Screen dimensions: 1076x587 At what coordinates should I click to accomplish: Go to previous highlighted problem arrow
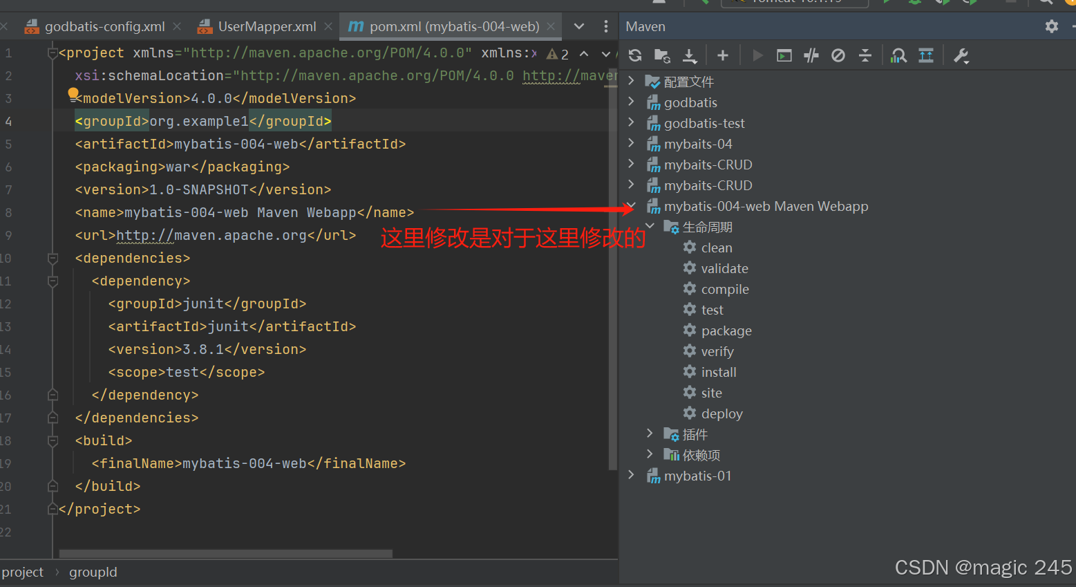584,54
